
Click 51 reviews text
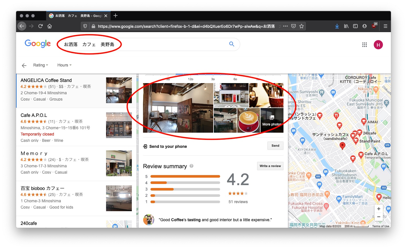pos(238,202)
